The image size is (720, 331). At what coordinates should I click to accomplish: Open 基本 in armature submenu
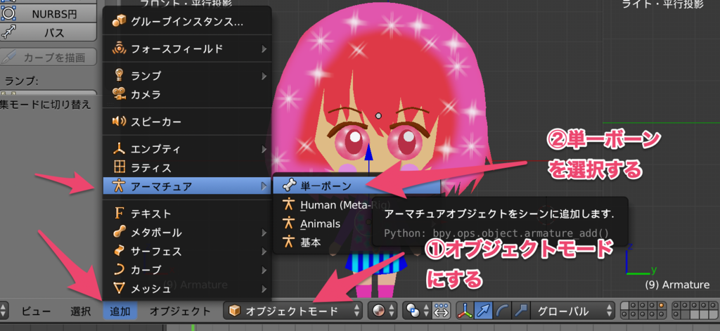pos(310,242)
